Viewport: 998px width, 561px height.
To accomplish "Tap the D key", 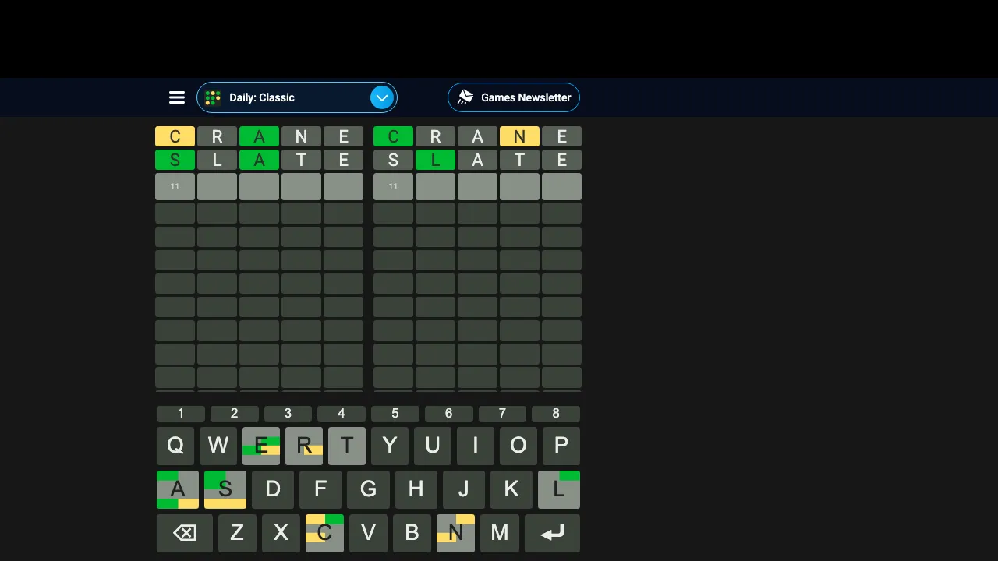I will tap(273, 489).
